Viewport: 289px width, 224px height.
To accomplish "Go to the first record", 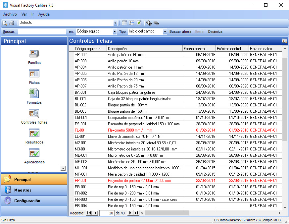I will pyautogui.click(x=89, y=213).
